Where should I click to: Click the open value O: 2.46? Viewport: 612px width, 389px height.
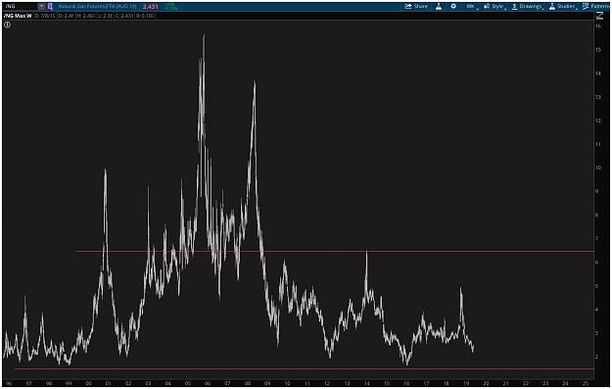(66, 16)
